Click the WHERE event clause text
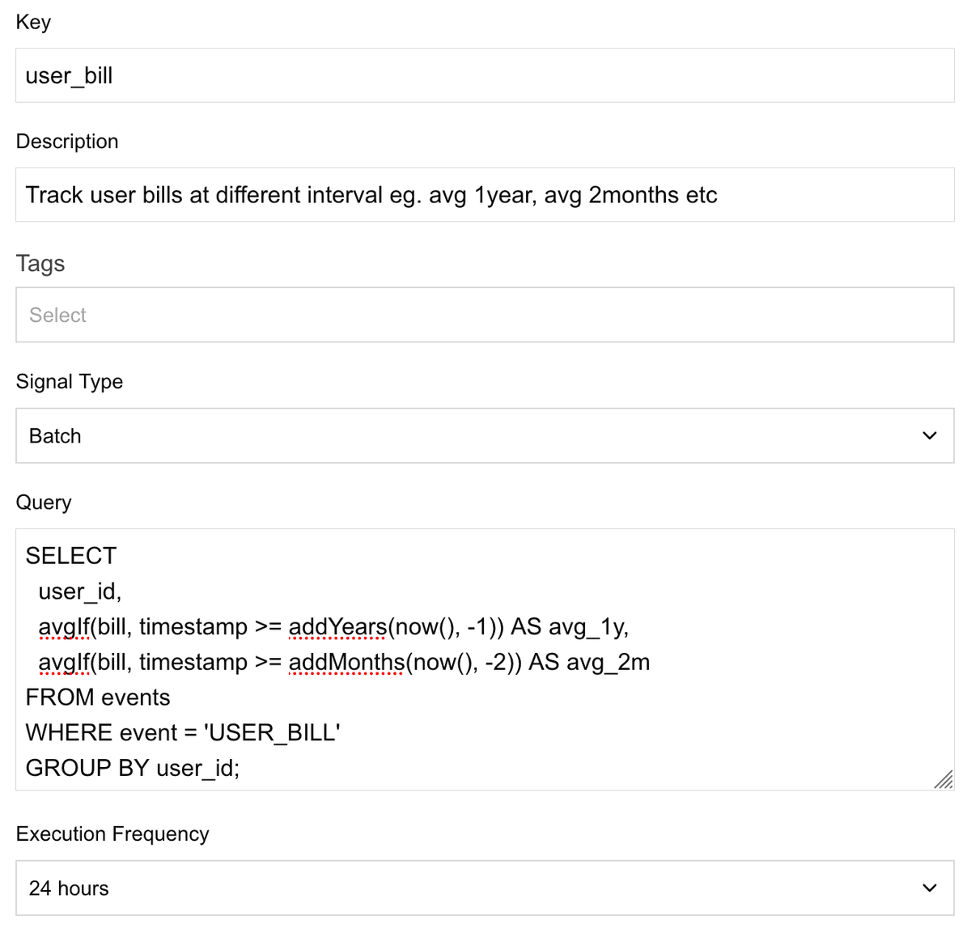This screenshot has width=971, height=933. pos(183,732)
